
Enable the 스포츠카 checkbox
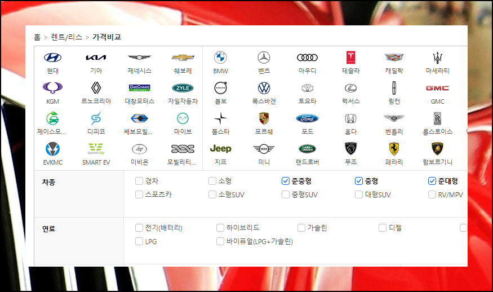[x=139, y=194]
